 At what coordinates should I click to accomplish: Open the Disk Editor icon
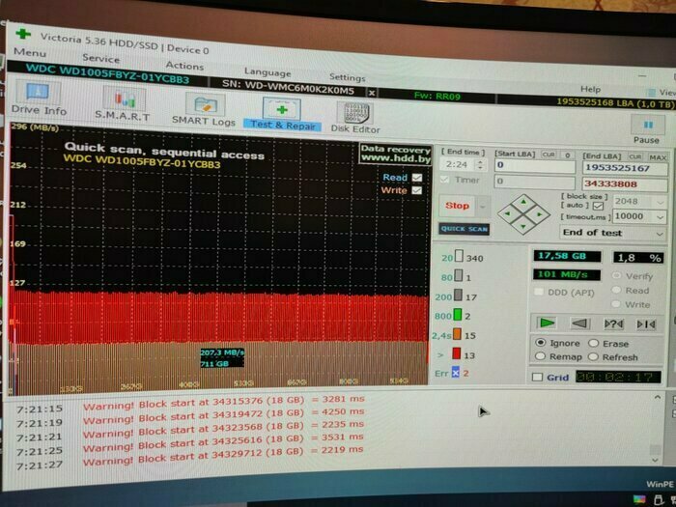(x=354, y=113)
